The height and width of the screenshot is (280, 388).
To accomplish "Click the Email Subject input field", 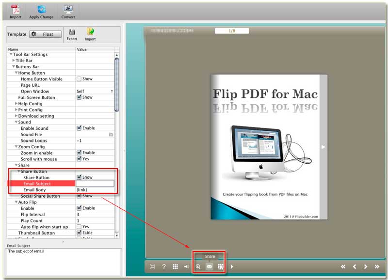I will point(95,184).
